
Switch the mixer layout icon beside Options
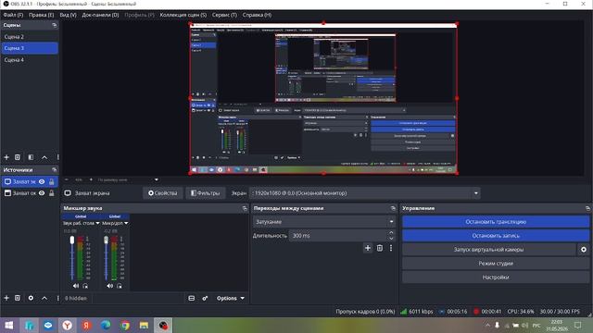click(x=192, y=298)
